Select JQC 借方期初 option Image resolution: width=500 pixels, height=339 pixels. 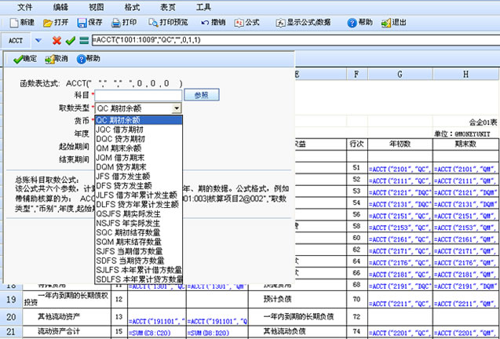click(x=139, y=129)
